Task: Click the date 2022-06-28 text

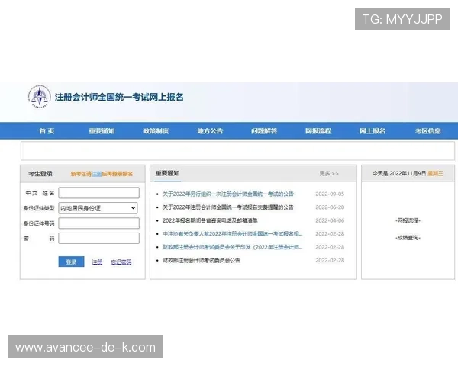Action: pyautogui.click(x=330, y=207)
